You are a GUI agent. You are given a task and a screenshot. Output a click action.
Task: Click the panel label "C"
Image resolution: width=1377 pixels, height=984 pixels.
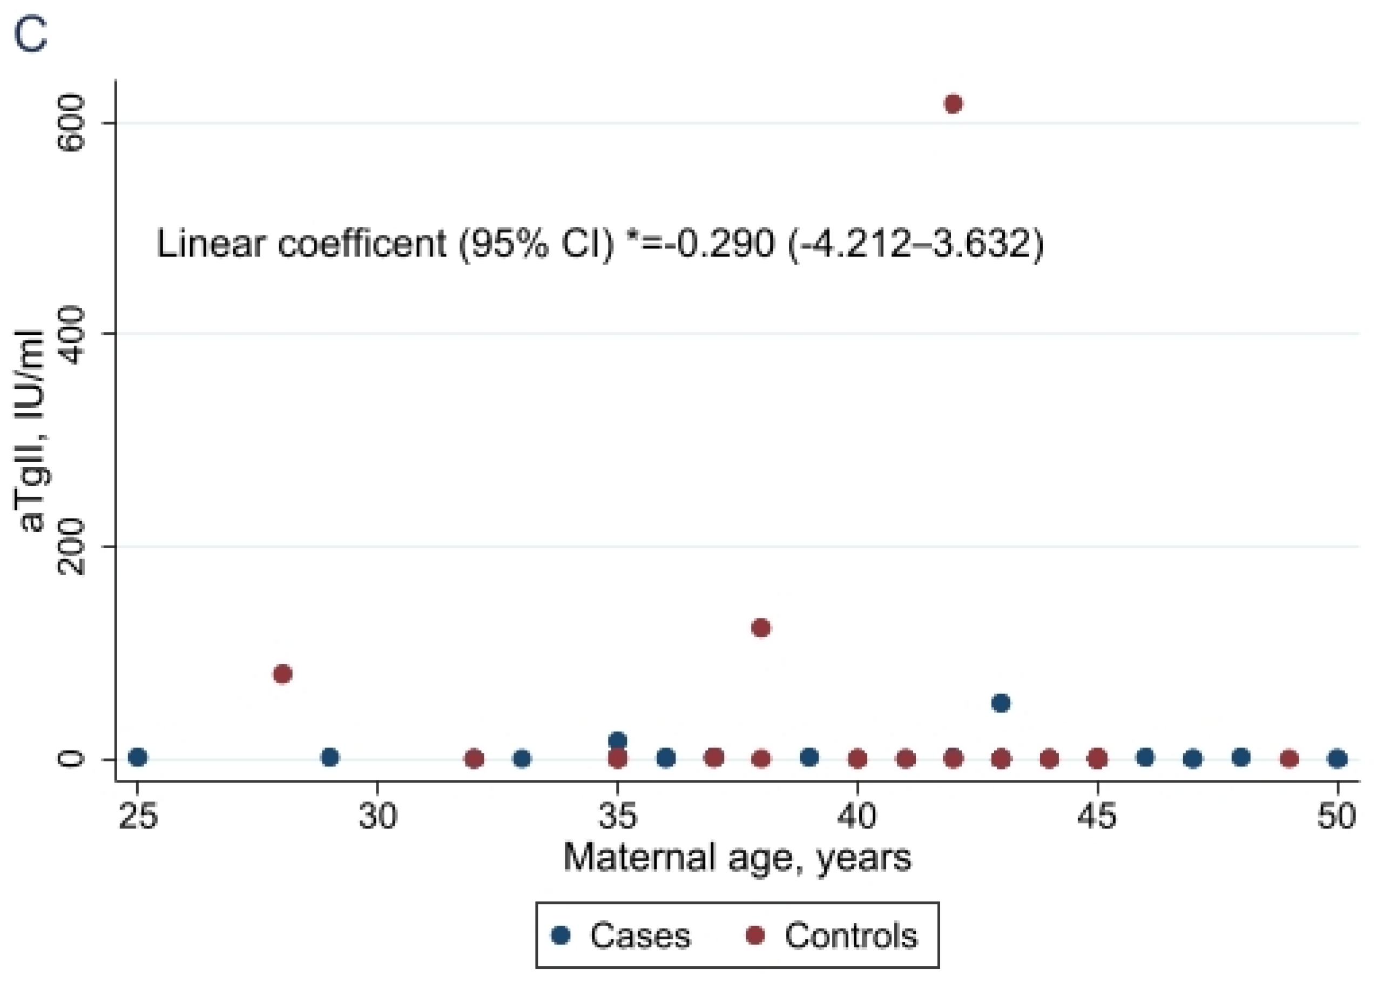(x=30, y=35)
